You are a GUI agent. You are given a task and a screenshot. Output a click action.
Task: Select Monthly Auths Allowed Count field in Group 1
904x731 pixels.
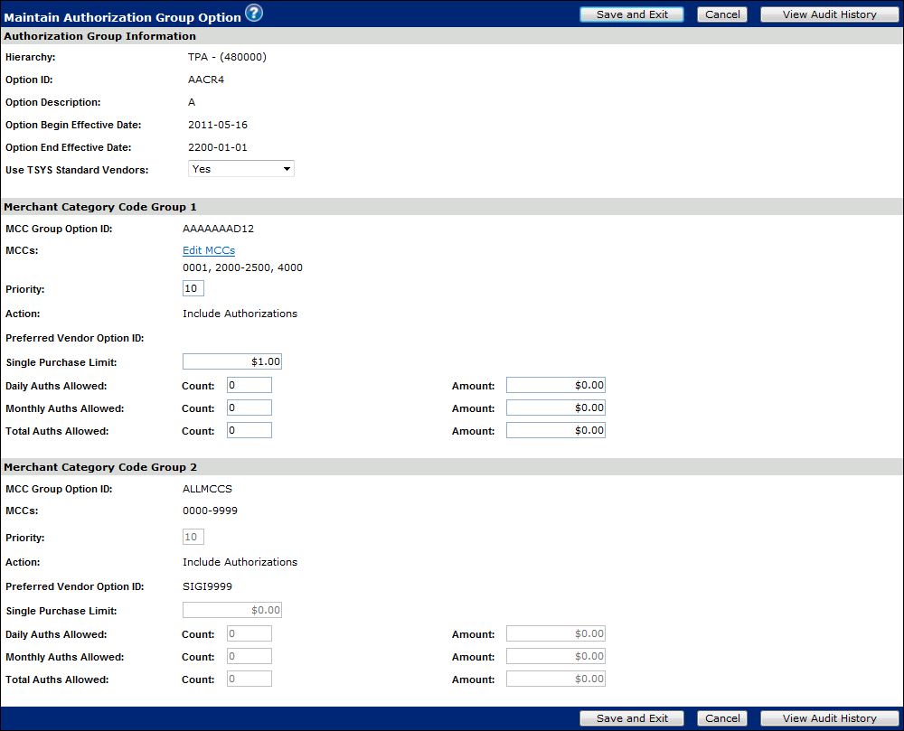point(250,408)
